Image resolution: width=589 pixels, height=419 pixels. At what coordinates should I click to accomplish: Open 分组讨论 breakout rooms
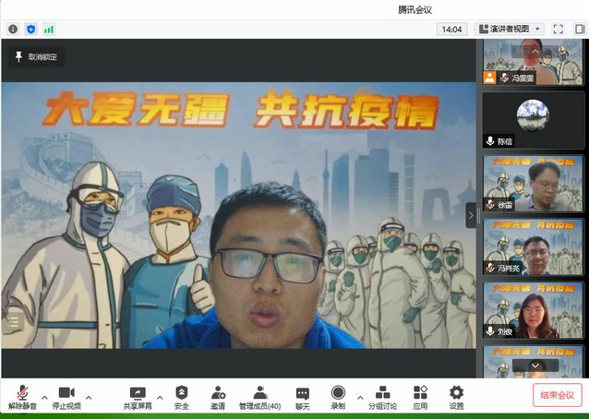pyautogui.click(x=382, y=397)
